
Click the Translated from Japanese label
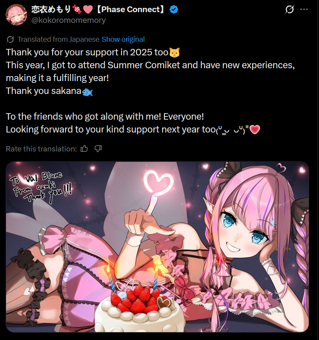pos(58,39)
